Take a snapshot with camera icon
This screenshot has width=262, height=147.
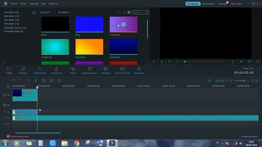(x=241, y=62)
